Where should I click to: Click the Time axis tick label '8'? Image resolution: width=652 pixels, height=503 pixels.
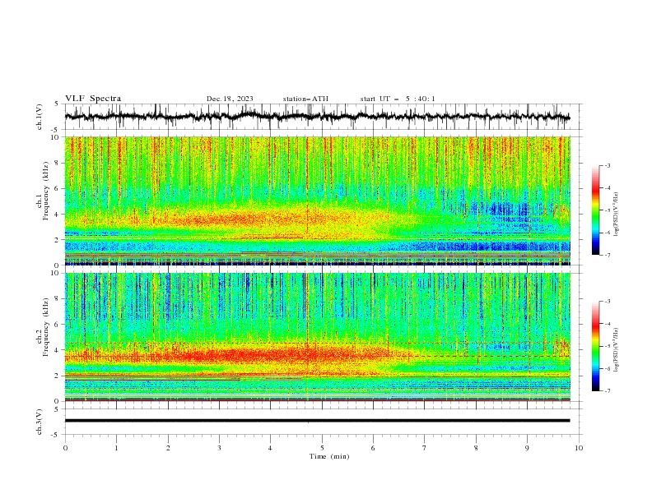pyautogui.click(x=476, y=448)
